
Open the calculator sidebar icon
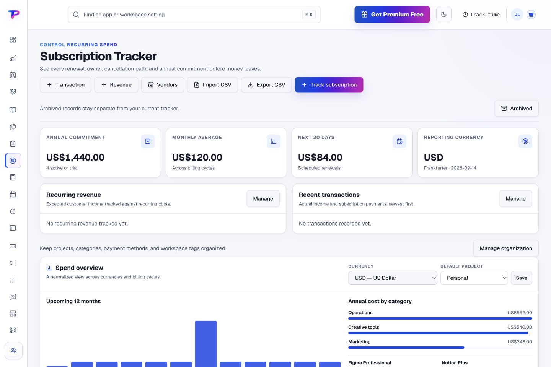[x=13, y=177]
